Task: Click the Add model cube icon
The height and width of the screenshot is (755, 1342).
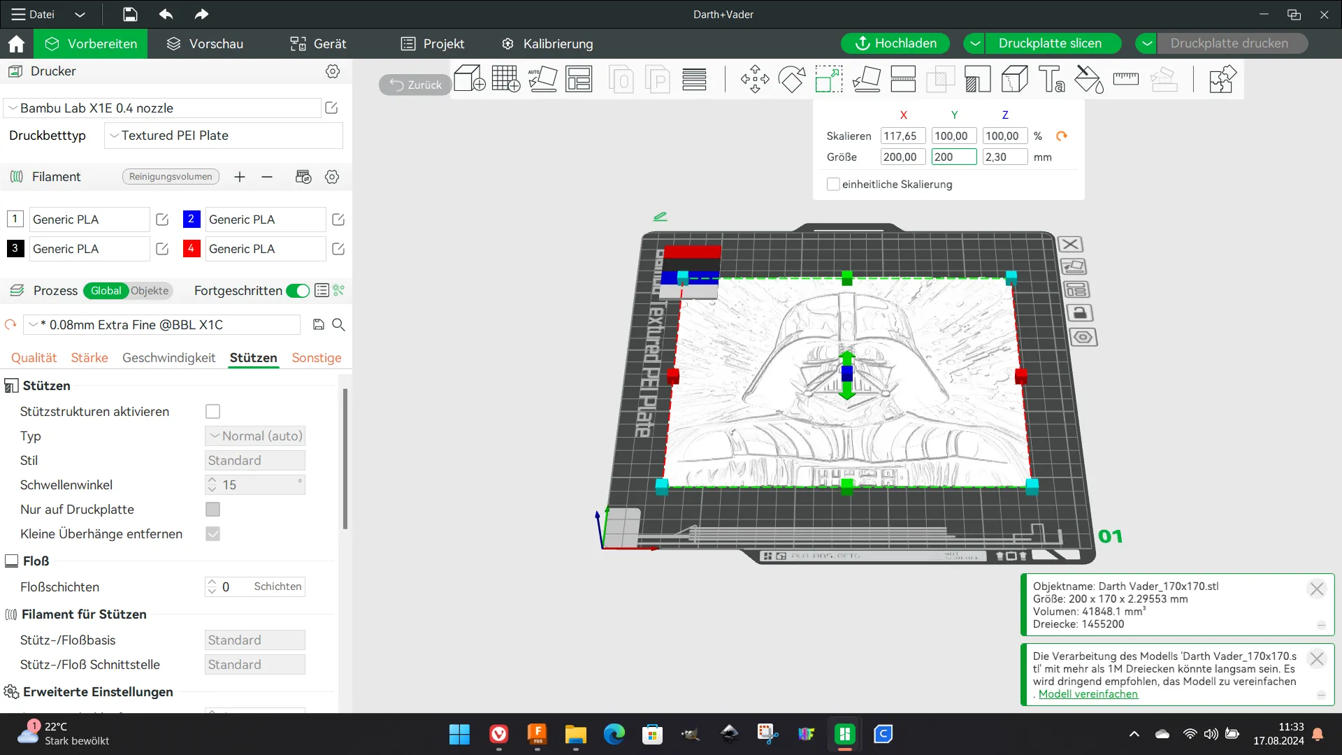Action: pyautogui.click(x=469, y=79)
